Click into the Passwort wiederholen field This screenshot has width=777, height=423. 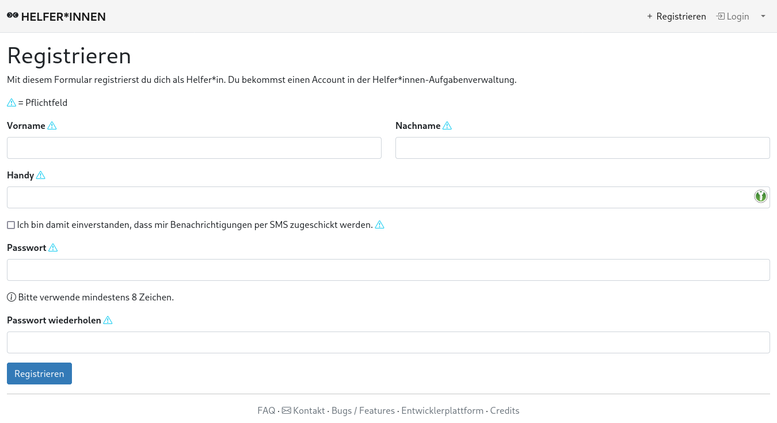[x=389, y=342]
